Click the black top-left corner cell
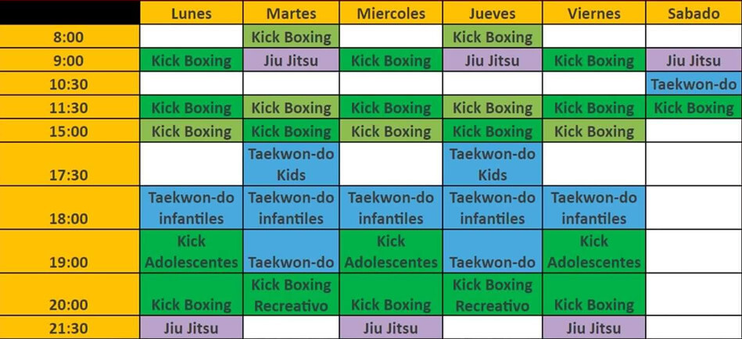The width and height of the screenshot is (742, 339). 70,12
